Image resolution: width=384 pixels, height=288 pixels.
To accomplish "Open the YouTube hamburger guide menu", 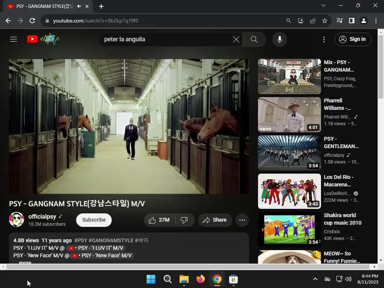I will [x=13, y=39].
